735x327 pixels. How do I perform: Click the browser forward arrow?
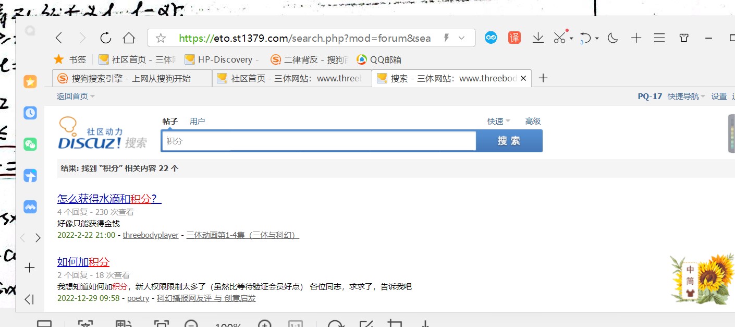pos(82,38)
